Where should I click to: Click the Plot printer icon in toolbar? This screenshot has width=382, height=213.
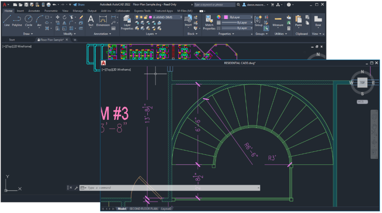48,4
